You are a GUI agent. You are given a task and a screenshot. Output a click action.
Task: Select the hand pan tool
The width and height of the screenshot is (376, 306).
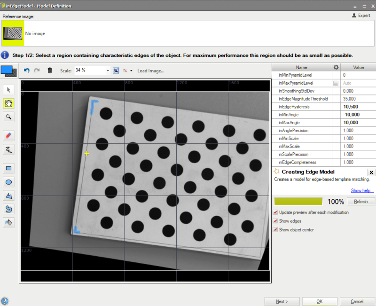click(x=8, y=103)
